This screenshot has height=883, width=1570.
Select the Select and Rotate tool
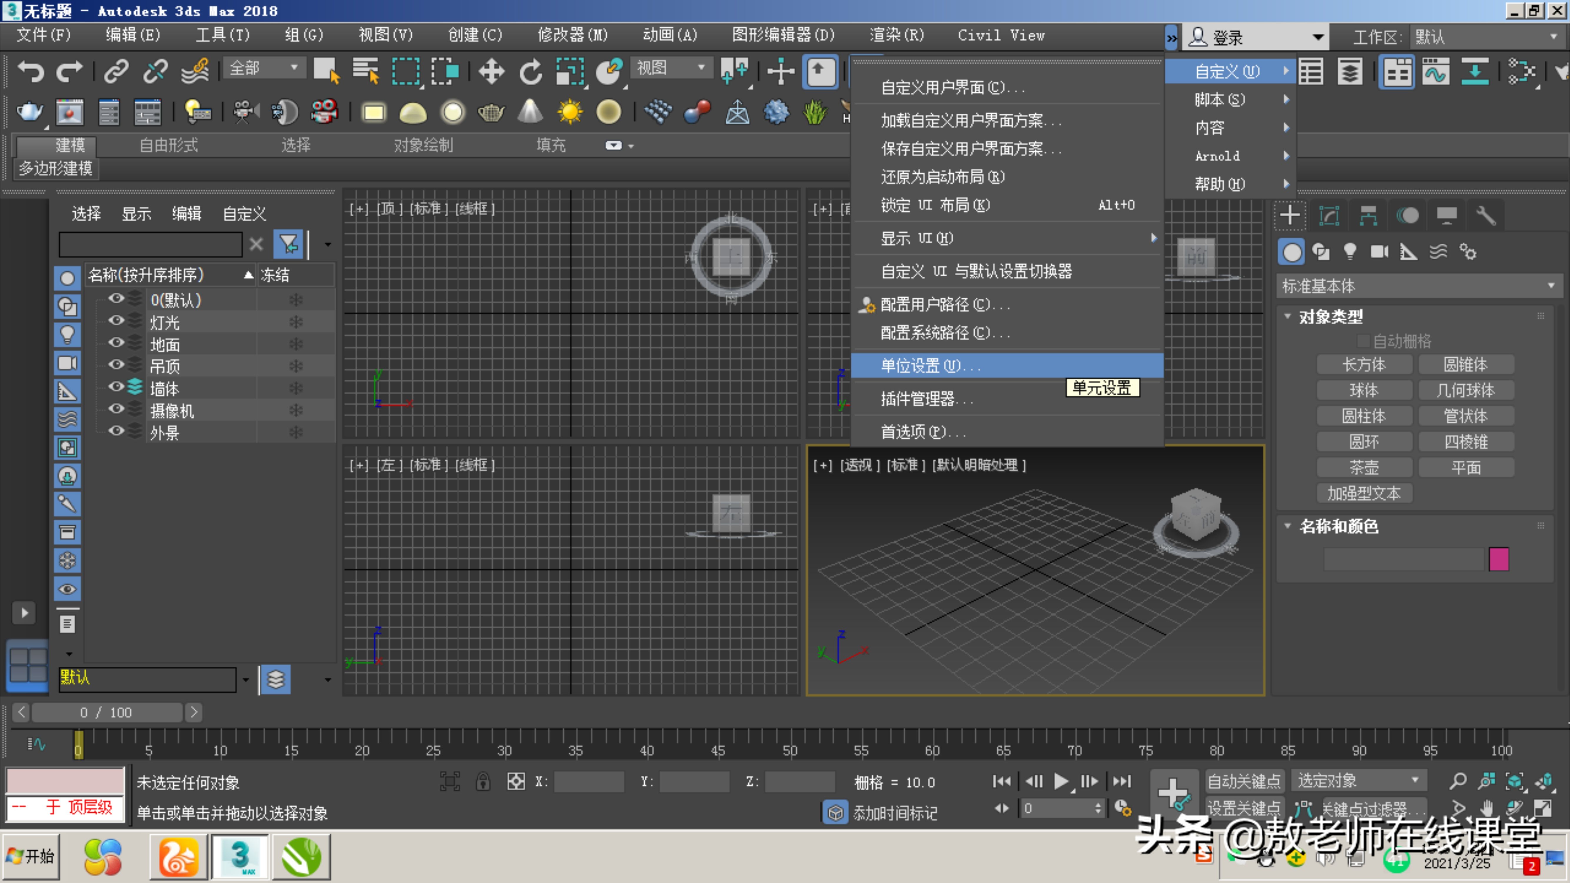pyautogui.click(x=530, y=71)
